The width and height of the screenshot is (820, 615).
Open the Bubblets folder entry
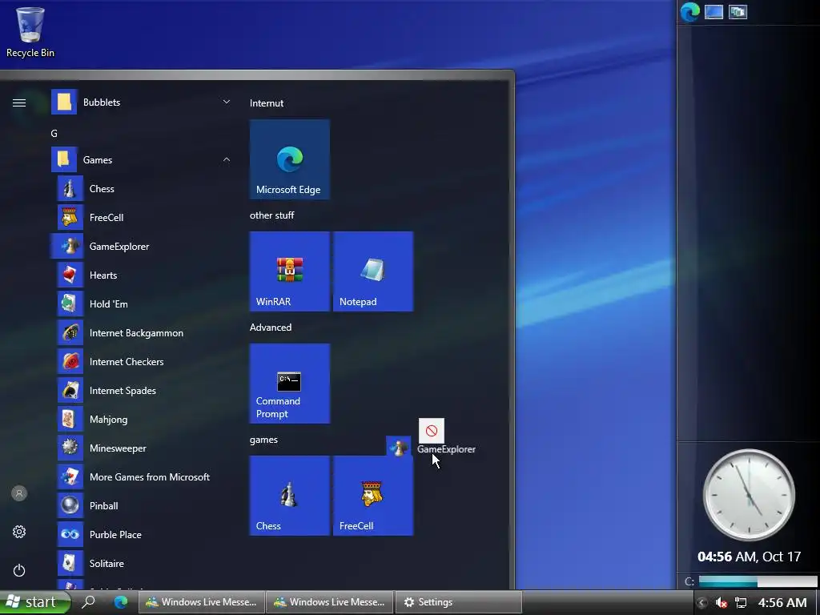pos(141,102)
